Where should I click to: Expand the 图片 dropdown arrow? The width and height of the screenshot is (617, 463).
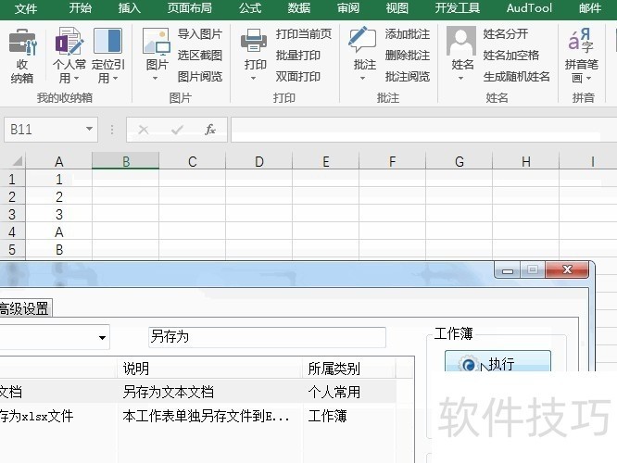point(155,79)
